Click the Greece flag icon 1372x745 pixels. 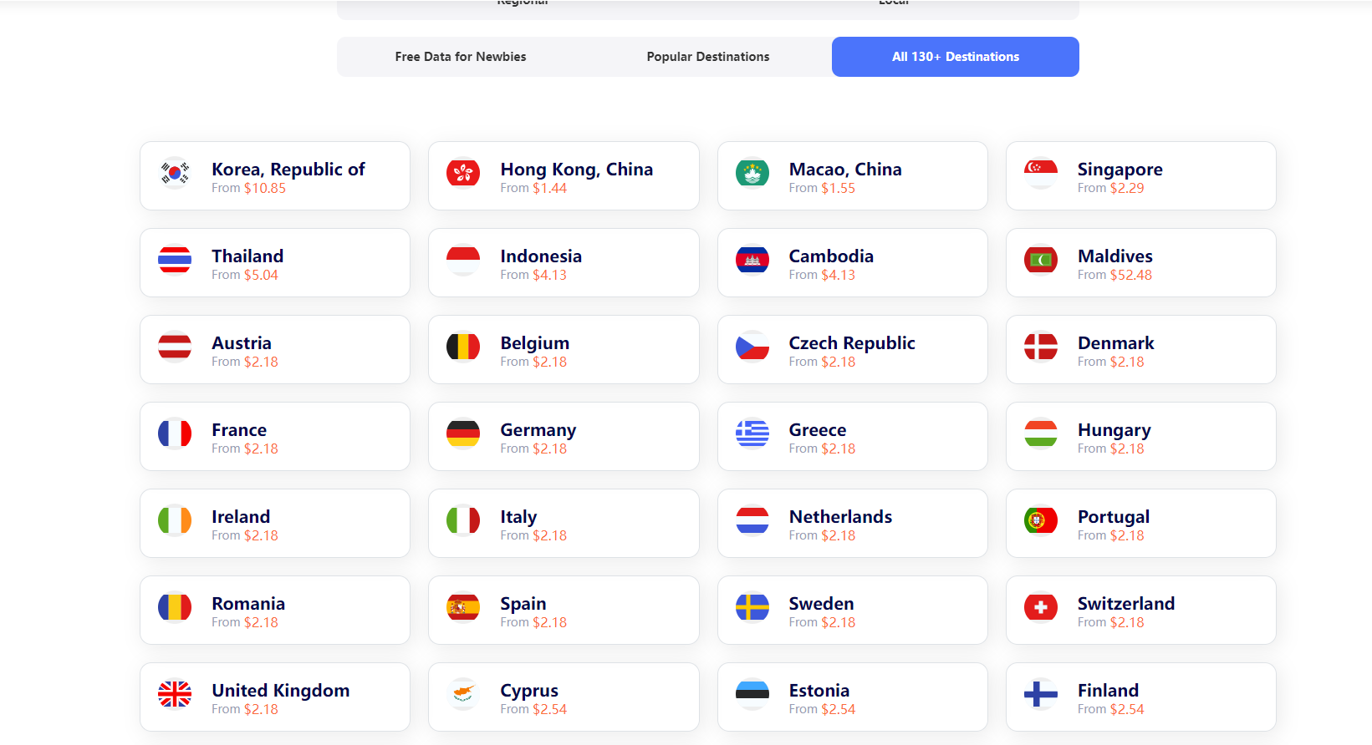coord(752,434)
